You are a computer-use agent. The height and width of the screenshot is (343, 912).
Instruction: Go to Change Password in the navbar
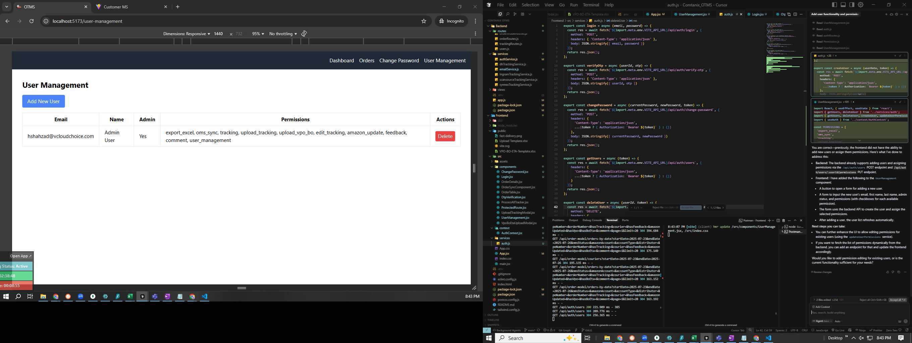(399, 61)
